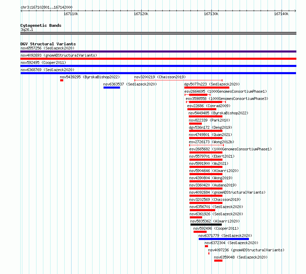Viewport: 306px width, 274px height.
Task: Select nsv6361926 (Sedlazeck2020) label
Action: click(216, 214)
